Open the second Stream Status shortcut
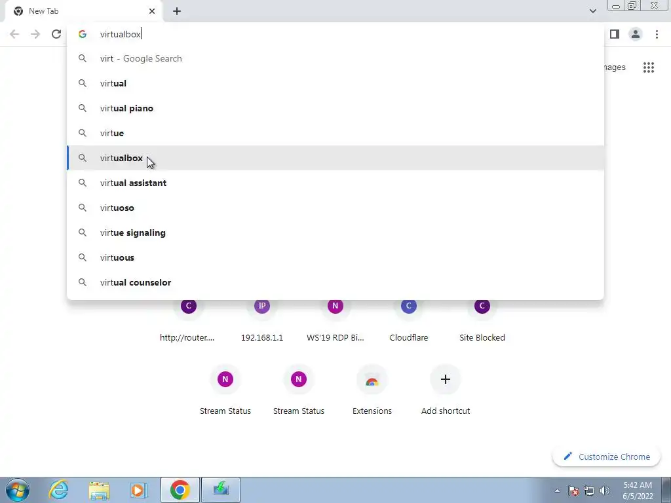671x503 pixels. [299, 389]
